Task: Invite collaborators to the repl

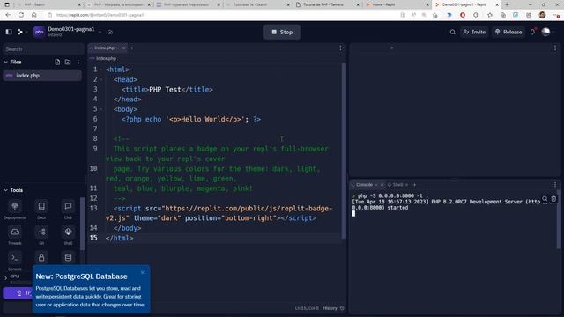Action: 474,32
